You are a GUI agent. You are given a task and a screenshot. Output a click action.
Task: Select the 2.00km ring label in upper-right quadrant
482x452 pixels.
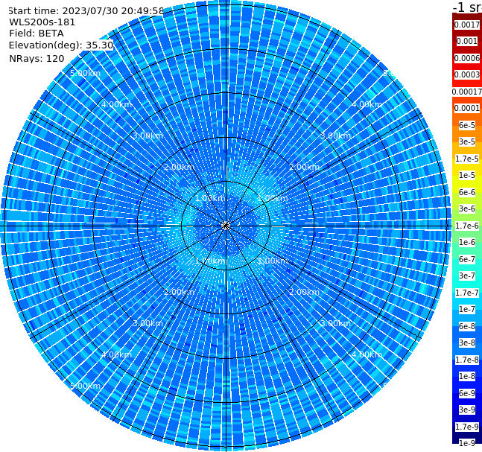304,167
